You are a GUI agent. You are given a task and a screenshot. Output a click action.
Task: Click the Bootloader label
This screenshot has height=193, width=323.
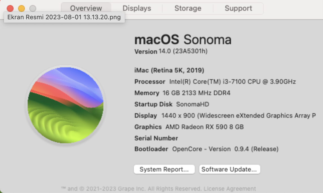[151, 149]
